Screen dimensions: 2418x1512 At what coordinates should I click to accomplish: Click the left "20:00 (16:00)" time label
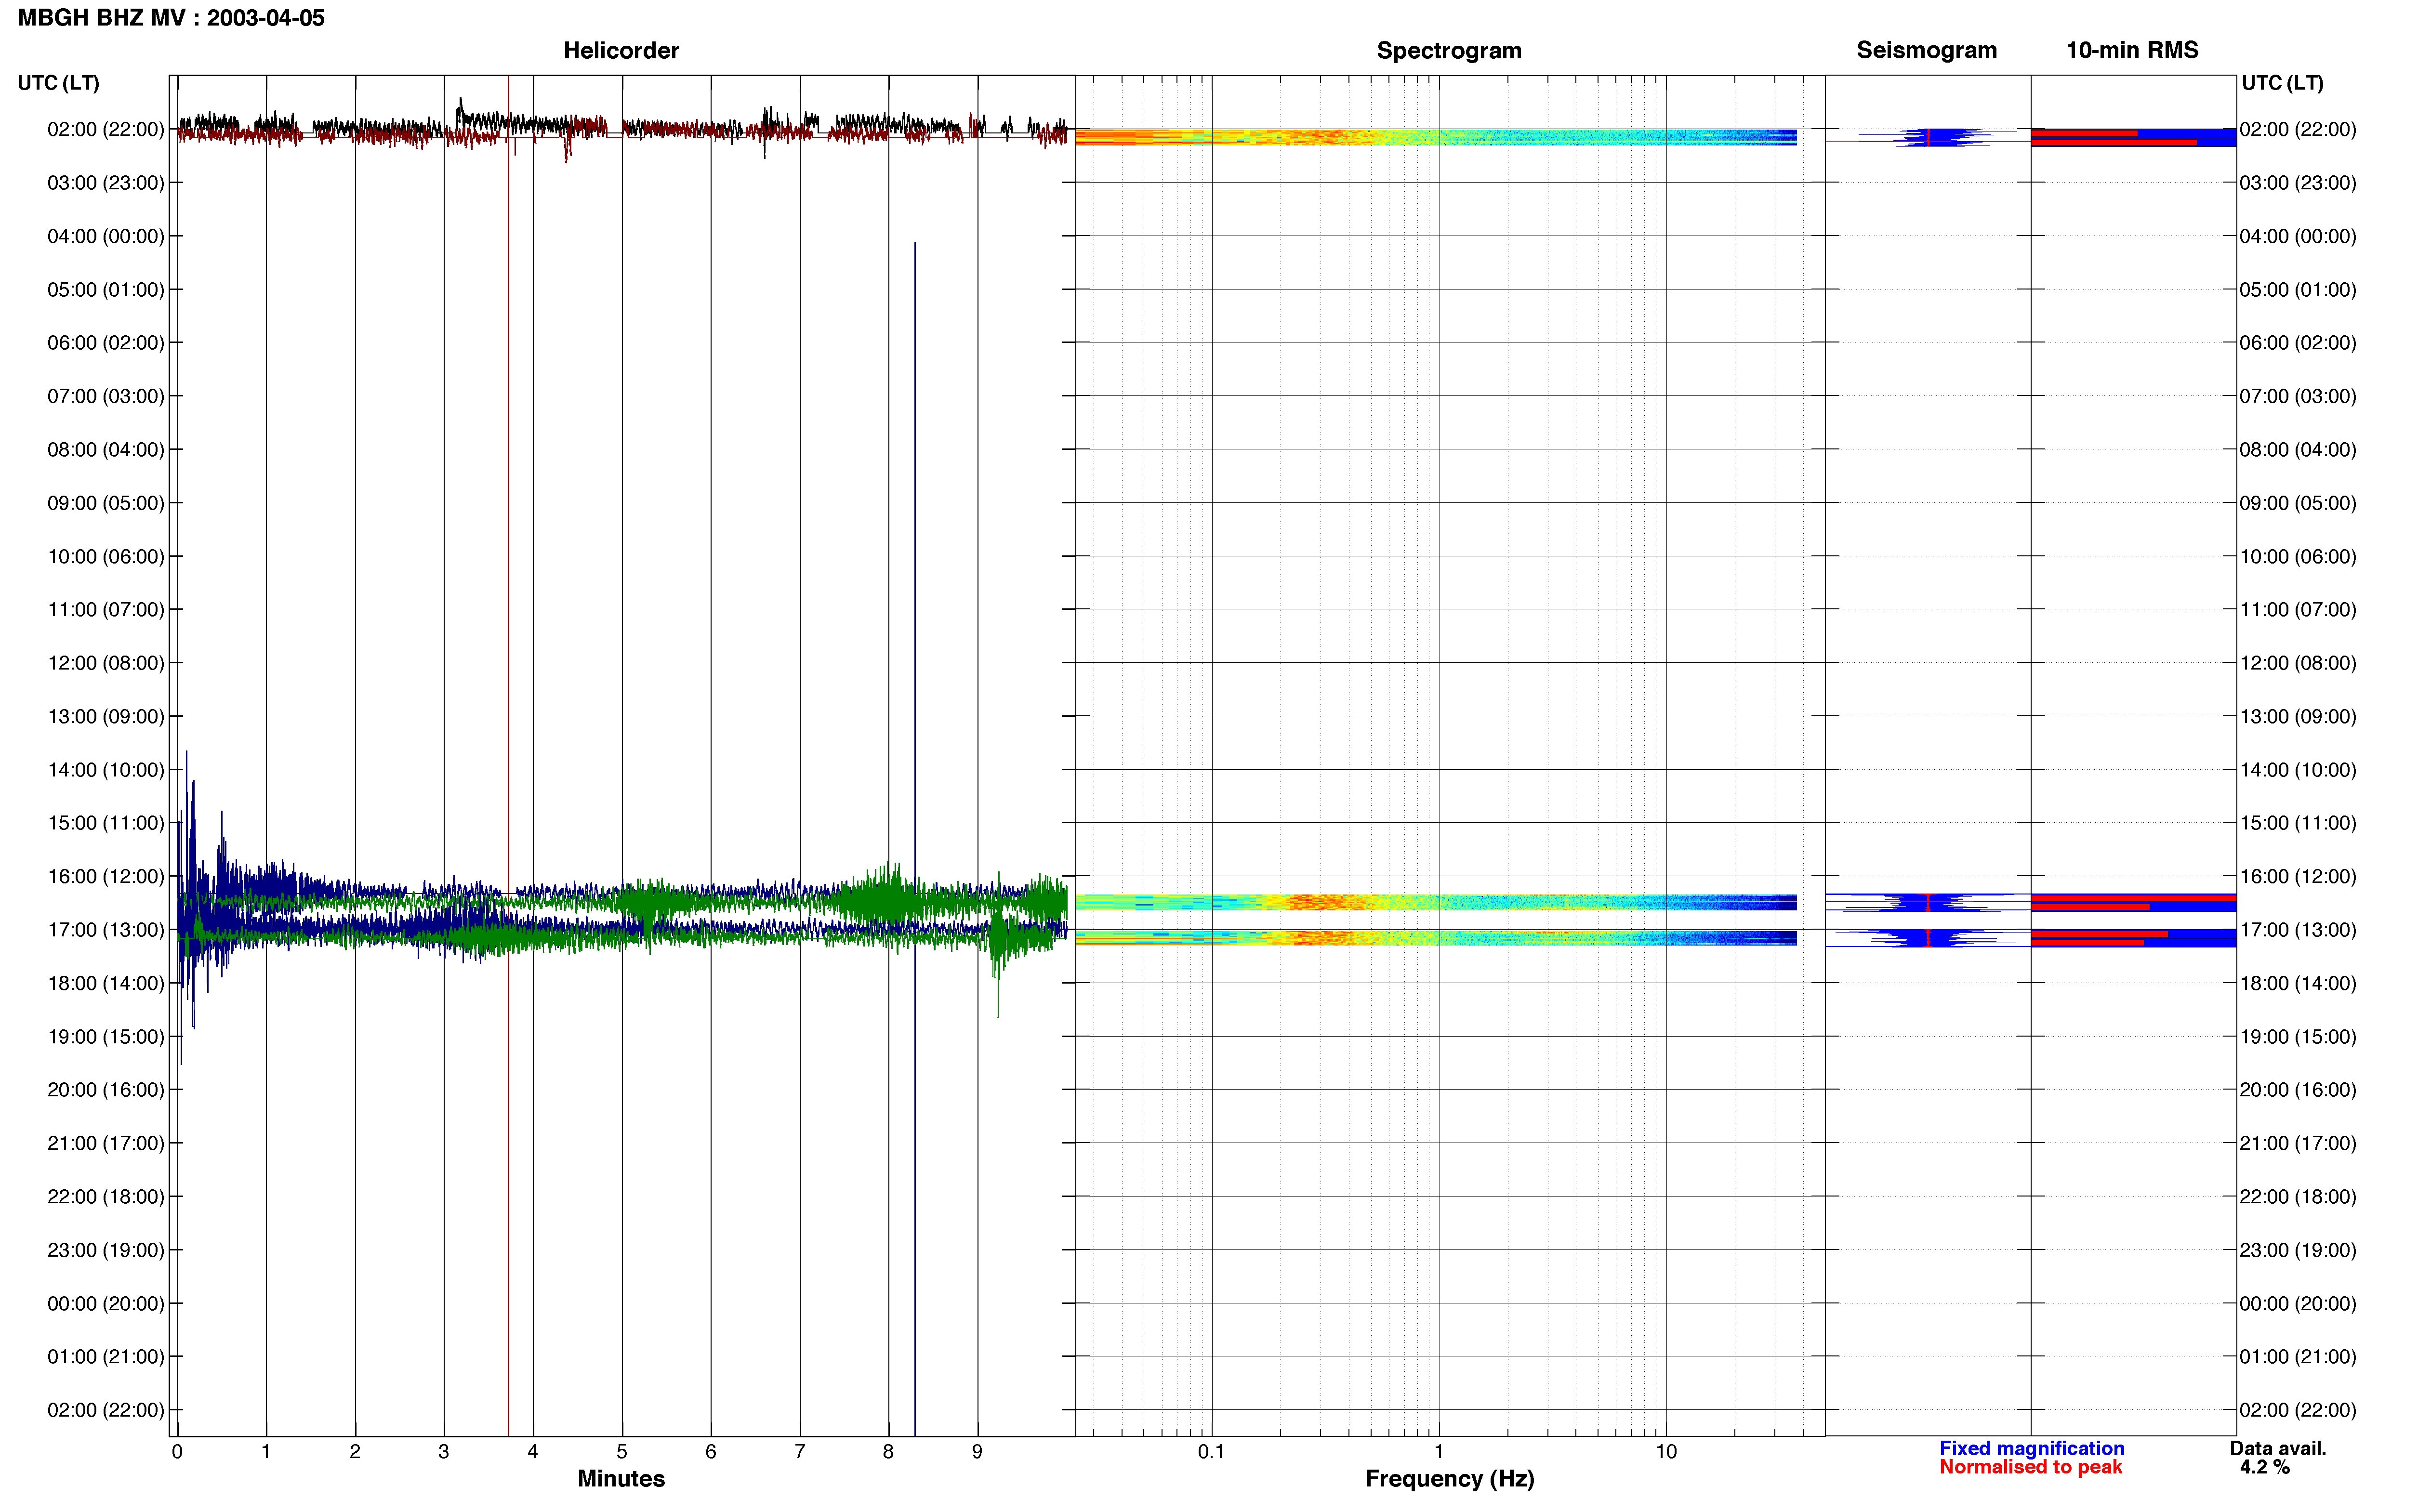(105, 1089)
